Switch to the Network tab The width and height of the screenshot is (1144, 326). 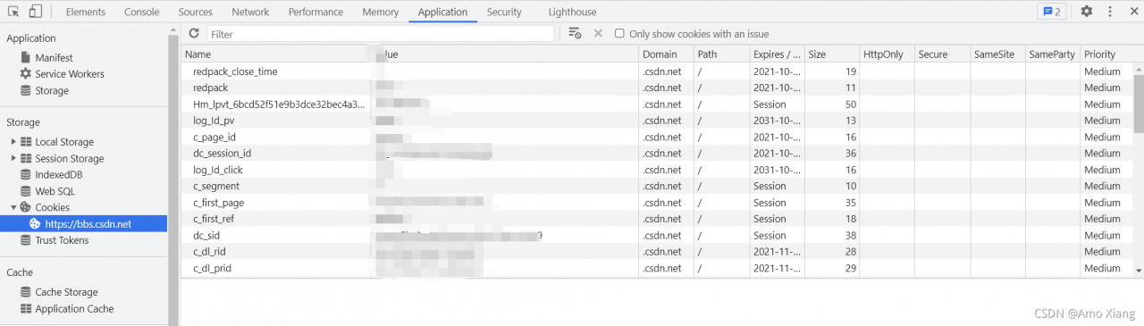(x=250, y=12)
